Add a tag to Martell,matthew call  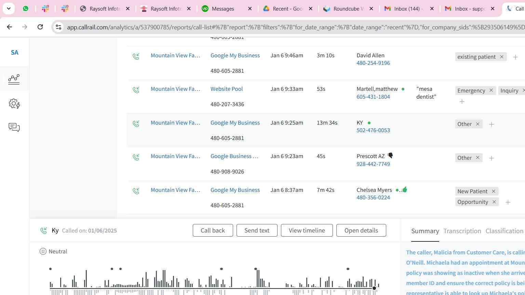click(x=462, y=101)
